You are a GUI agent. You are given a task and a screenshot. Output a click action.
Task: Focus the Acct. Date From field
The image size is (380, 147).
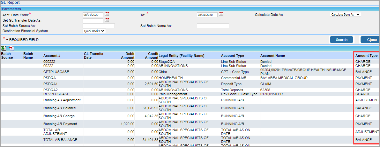click(93, 15)
